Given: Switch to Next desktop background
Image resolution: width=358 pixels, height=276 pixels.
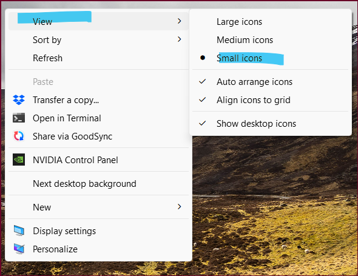Looking at the screenshot, I should tap(98, 184).
